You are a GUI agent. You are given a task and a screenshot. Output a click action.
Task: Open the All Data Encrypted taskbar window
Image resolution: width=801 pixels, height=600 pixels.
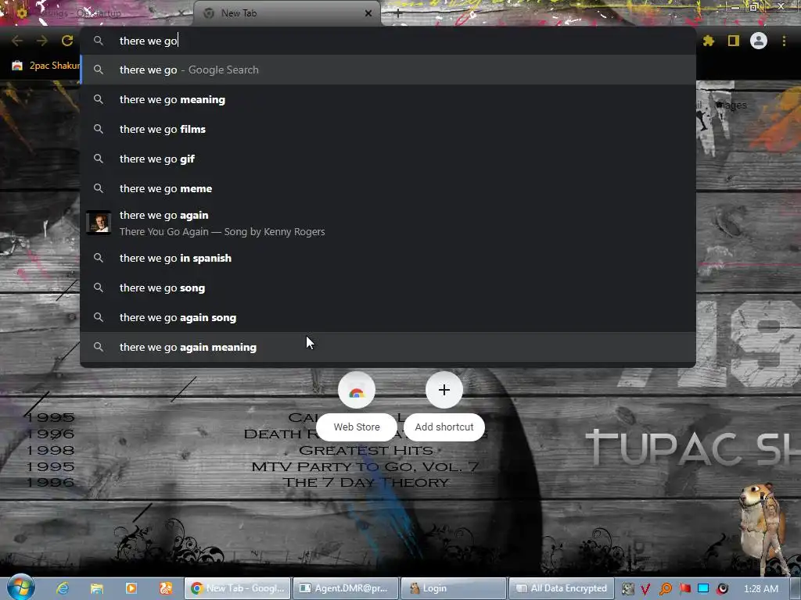click(x=562, y=588)
